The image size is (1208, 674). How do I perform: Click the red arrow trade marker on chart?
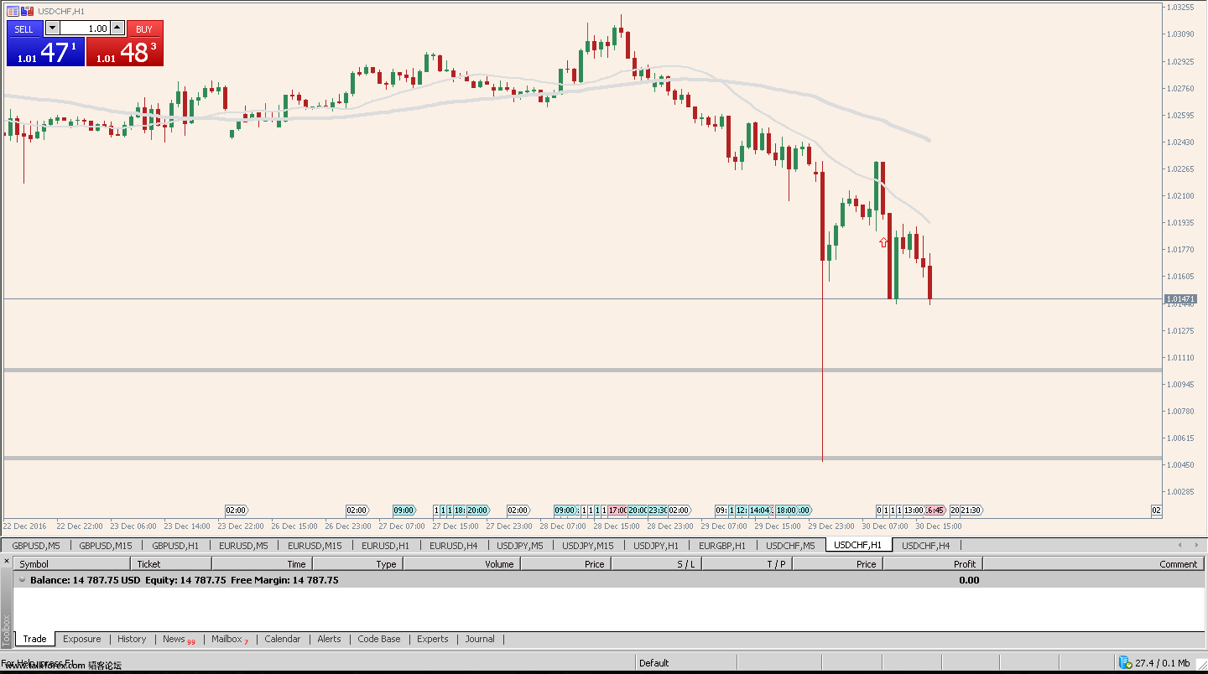(883, 242)
